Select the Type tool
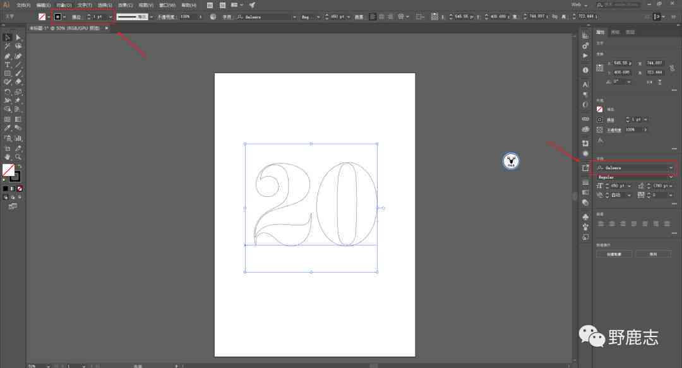Viewport: 682px width, 368px height. [x=8, y=65]
